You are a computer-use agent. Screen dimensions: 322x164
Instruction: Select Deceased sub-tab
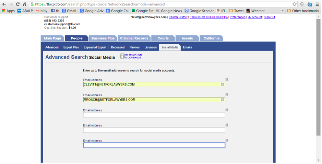[x=118, y=47]
